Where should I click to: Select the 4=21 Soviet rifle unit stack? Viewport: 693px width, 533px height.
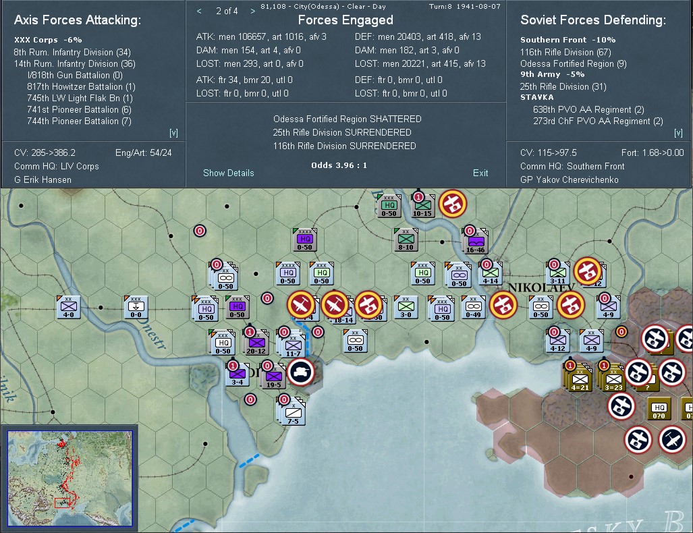pos(580,378)
